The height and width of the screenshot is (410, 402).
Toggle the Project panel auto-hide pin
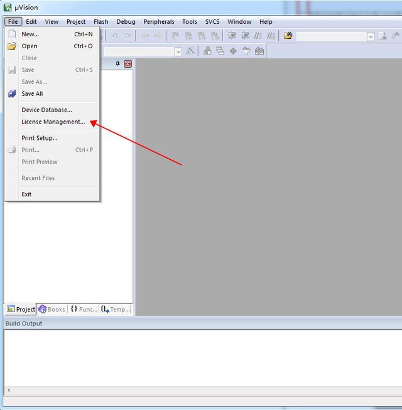pos(118,64)
